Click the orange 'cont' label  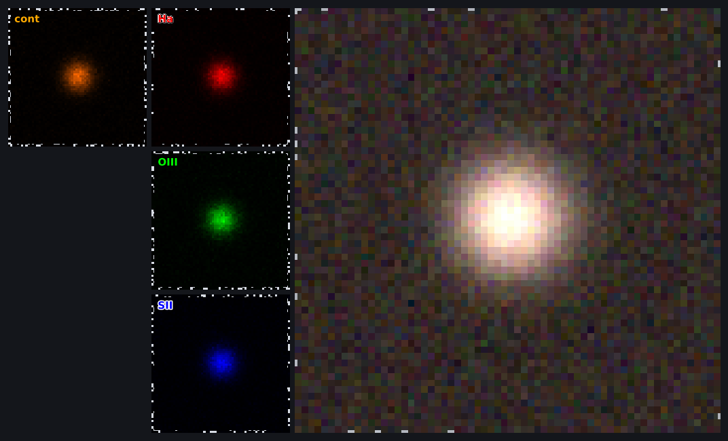click(x=27, y=19)
